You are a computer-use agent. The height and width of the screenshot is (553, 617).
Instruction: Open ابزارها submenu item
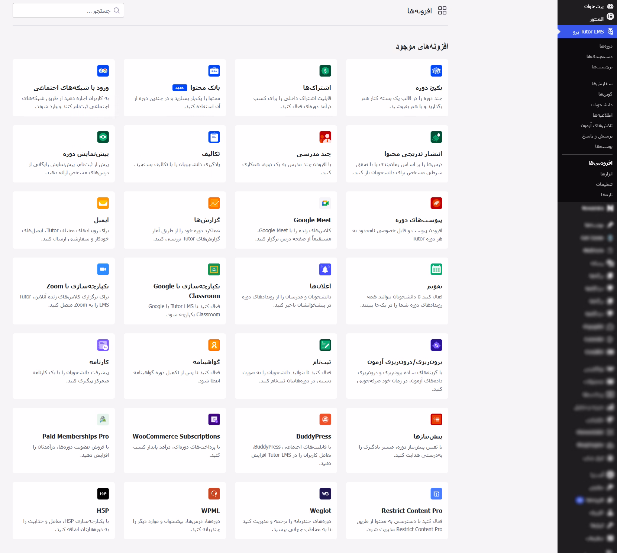pos(606,174)
